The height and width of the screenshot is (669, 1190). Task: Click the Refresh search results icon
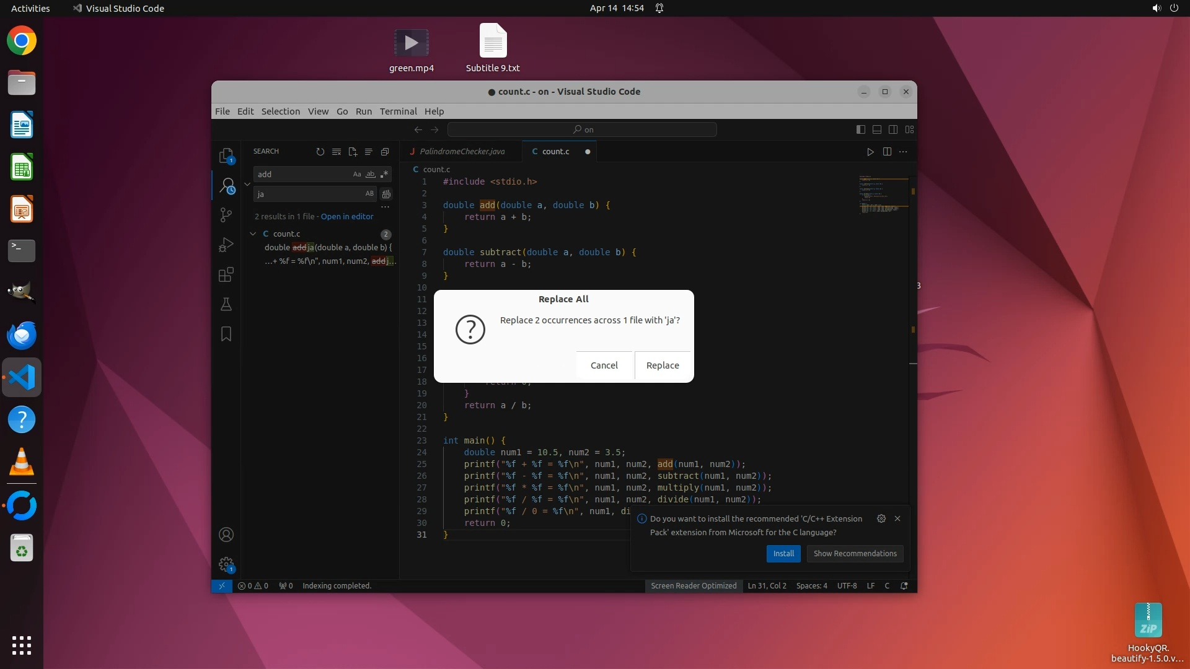[x=320, y=152]
